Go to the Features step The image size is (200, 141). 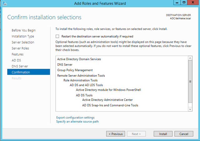17,54
